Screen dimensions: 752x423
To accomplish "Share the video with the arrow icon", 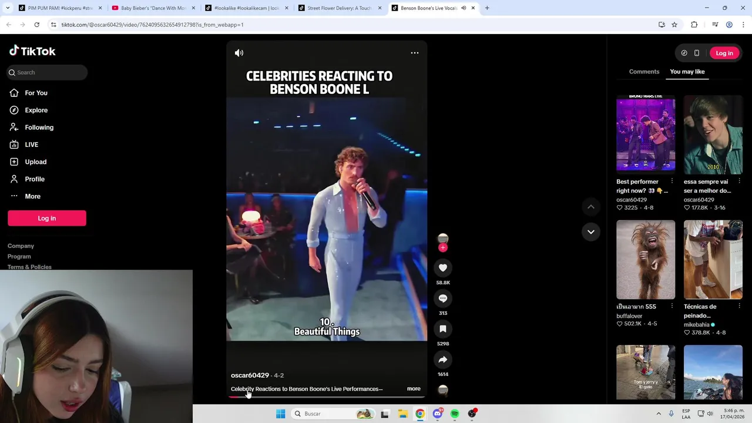I will [443, 360].
